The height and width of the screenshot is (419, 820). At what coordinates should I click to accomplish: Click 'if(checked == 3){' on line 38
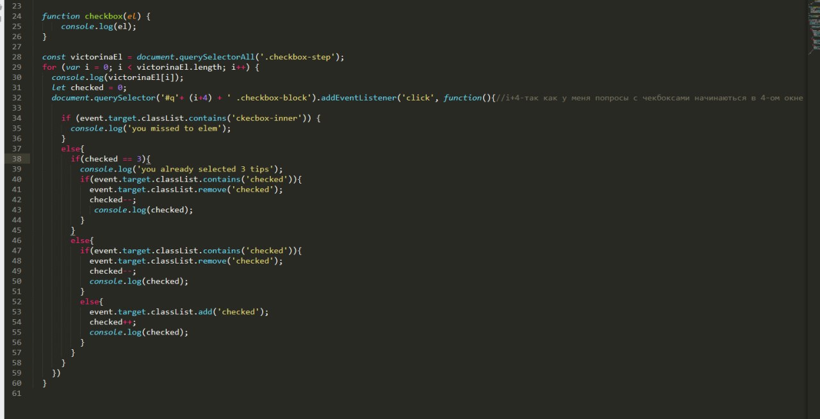click(x=111, y=159)
